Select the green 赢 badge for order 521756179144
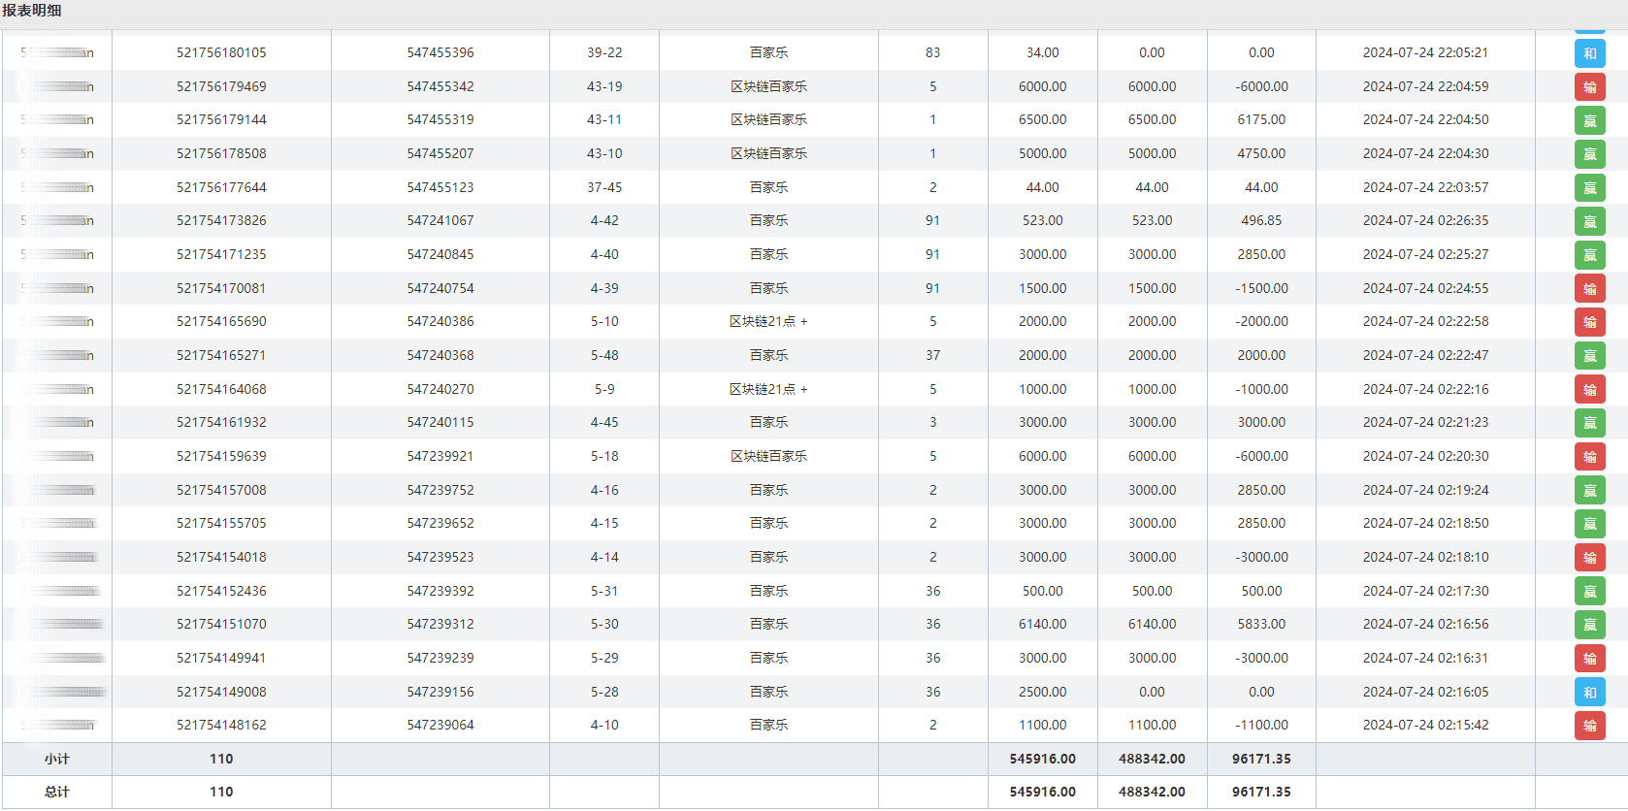 click(x=1589, y=120)
